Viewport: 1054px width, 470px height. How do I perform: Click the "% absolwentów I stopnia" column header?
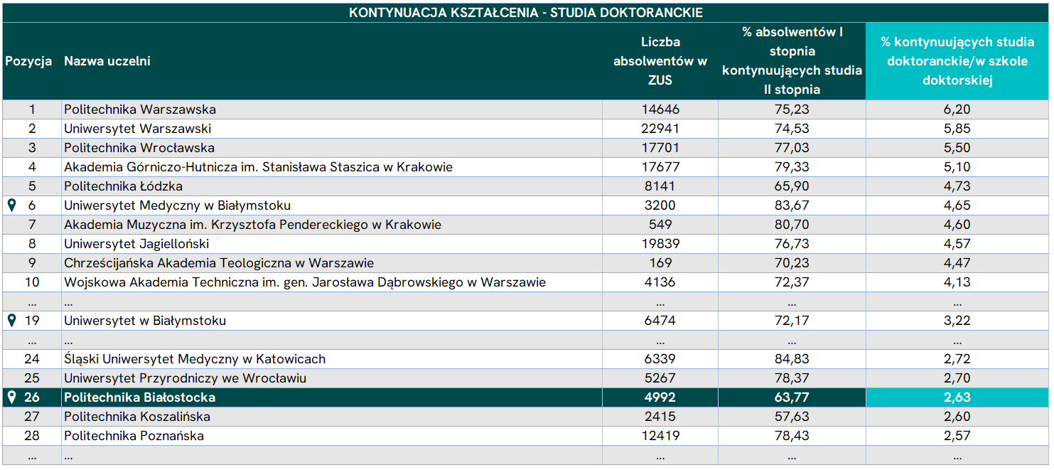[792, 61]
